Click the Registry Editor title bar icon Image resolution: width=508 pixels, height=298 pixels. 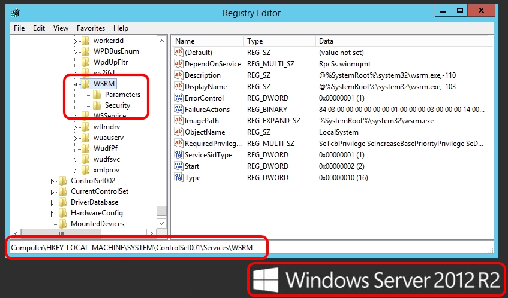click(x=16, y=13)
